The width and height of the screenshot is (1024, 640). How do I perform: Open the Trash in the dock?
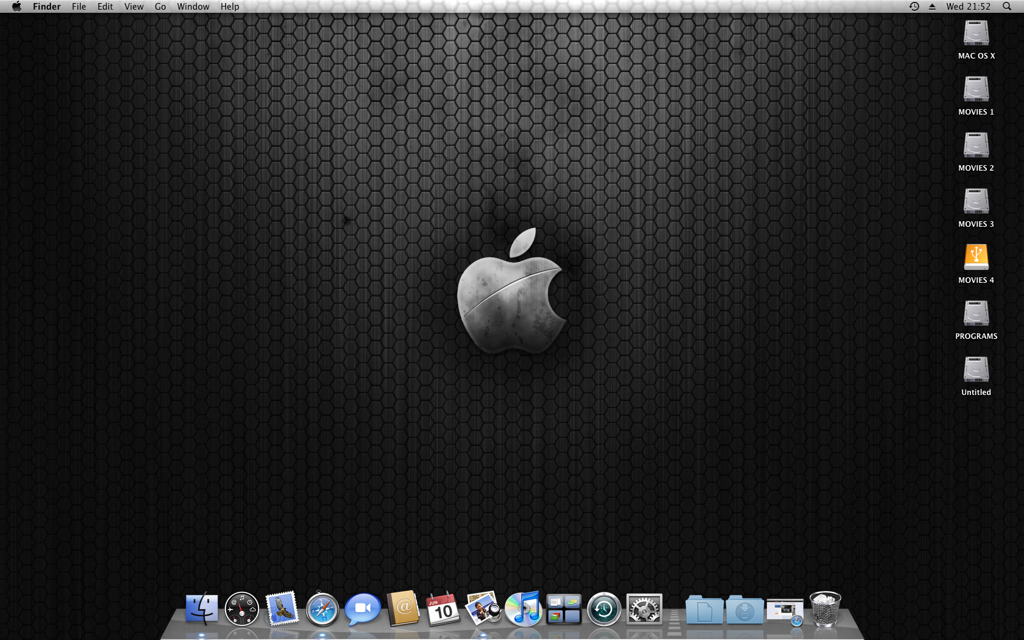(825, 609)
